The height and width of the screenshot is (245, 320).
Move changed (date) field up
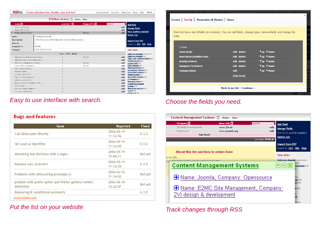click(x=262, y=71)
